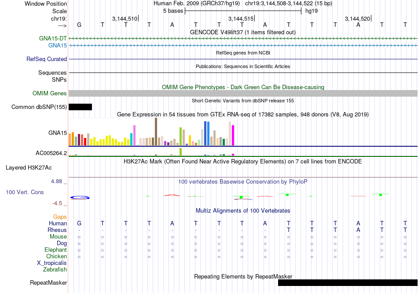The width and height of the screenshot is (418, 293).
Task: Click Repeating Elements by RepeatMasker title
Action: click(x=243, y=276)
